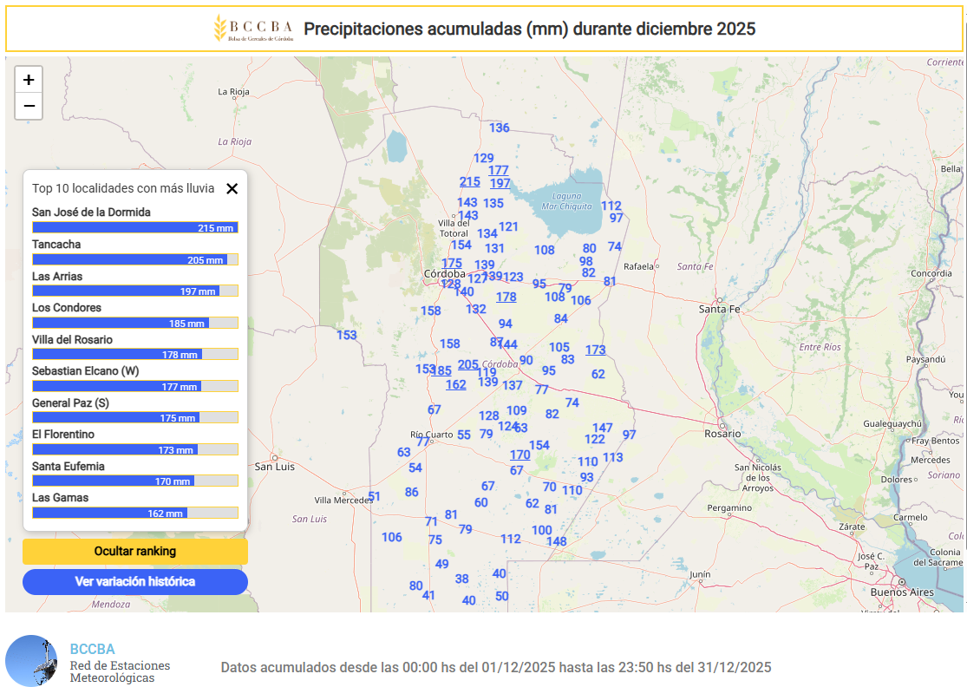Viewport: 967px width, 687px height.
Task: Select the 136 mm station marker
Action: pyautogui.click(x=500, y=128)
